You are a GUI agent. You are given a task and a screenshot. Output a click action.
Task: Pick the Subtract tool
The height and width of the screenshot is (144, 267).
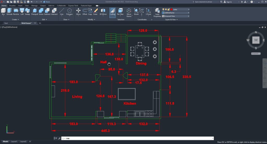47,11
